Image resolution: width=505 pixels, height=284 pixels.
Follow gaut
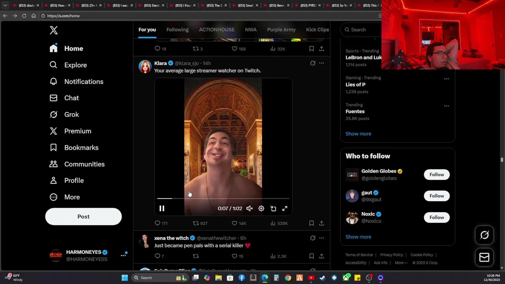point(436,196)
